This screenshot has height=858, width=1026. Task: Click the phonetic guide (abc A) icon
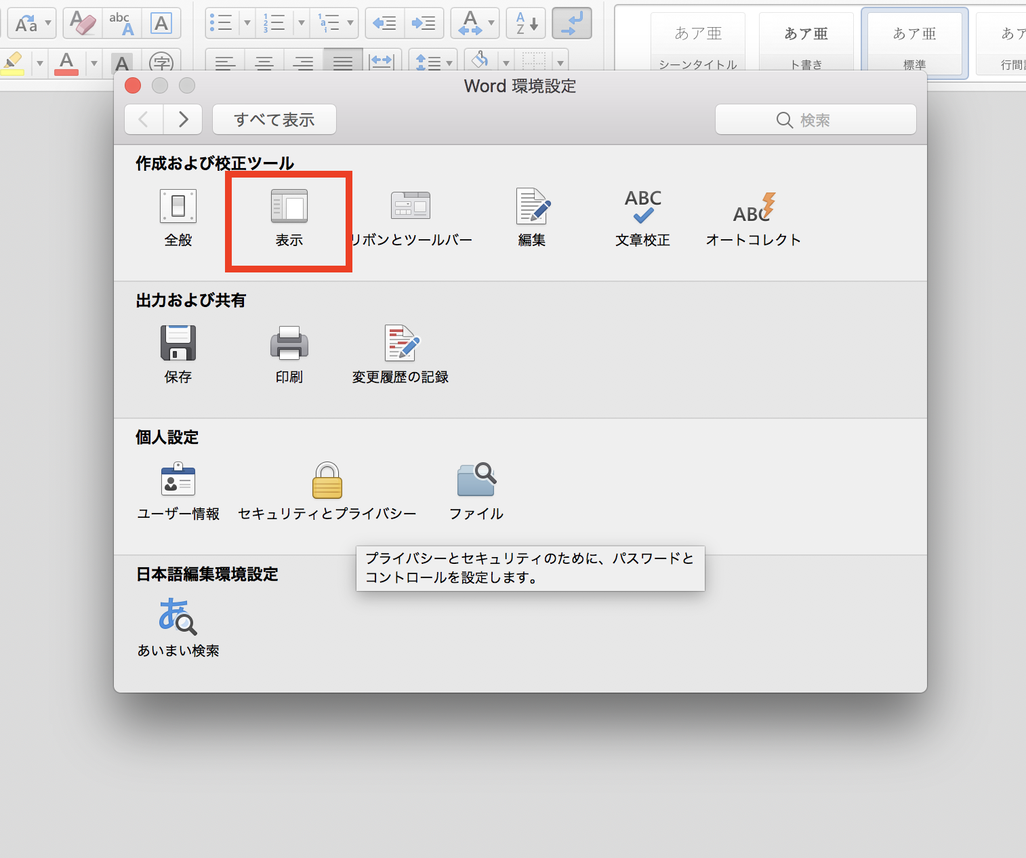coord(122,23)
